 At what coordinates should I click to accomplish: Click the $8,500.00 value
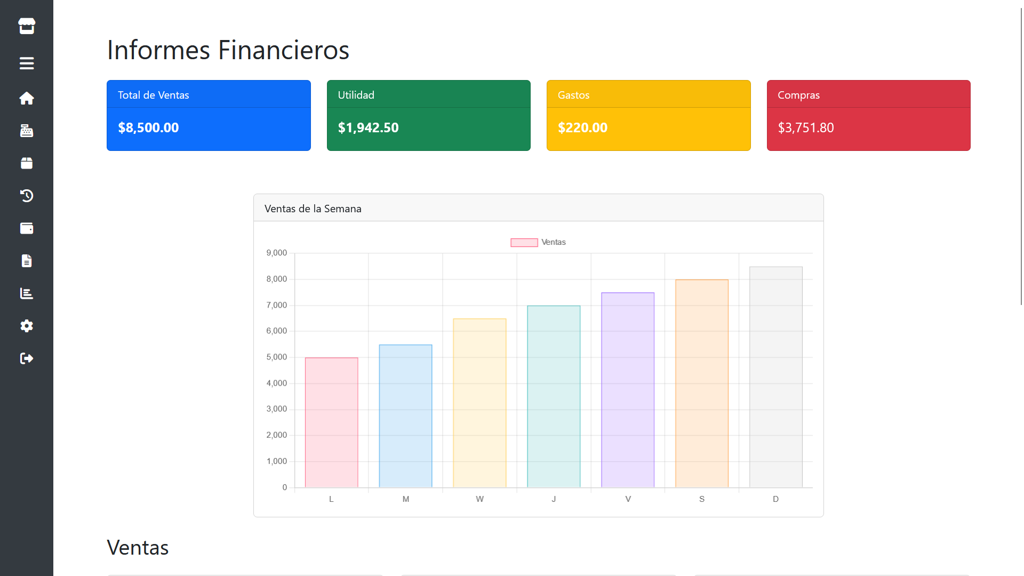[148, 127]
